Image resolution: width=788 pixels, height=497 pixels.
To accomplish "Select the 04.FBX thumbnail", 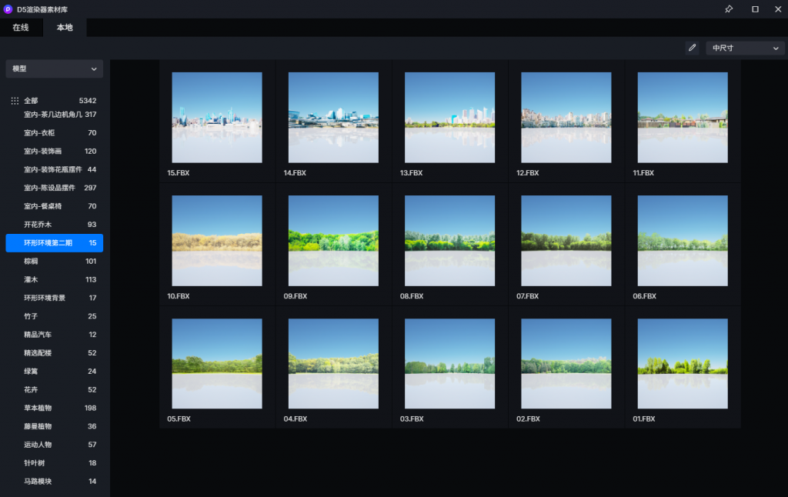I will [x=333, y=363].
